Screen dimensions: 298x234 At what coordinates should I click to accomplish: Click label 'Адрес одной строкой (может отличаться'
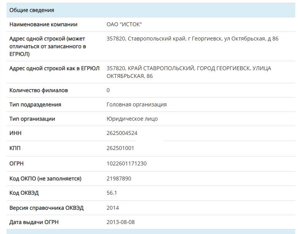[x=47, y=46]
